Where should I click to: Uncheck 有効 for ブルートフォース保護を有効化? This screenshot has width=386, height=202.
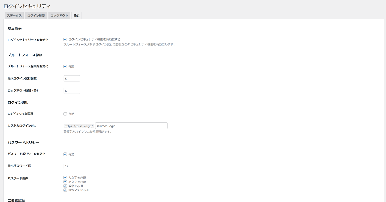[65, 66]
